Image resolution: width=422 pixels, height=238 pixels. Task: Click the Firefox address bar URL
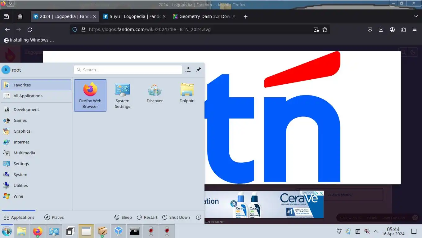[150, 29]
